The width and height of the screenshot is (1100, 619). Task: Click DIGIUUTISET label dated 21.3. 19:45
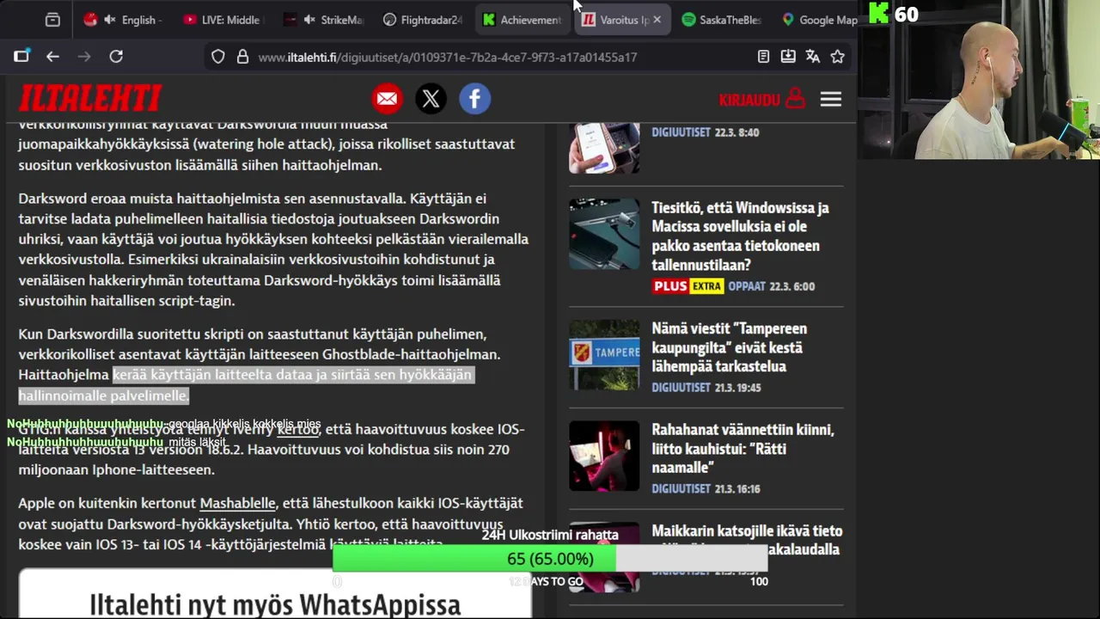[681, 388]
